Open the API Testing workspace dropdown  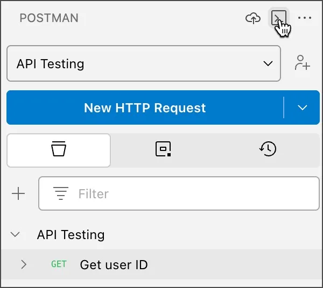coord(144,63)
